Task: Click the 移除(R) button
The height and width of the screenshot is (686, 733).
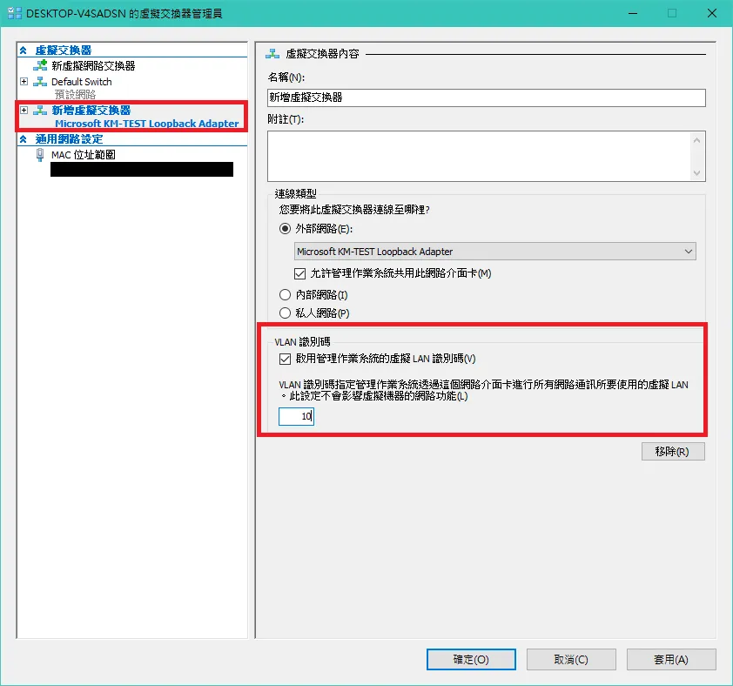Action: [673, 451]
